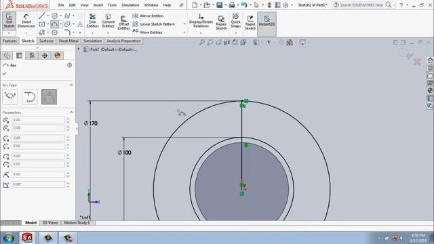This screenshot has width=434, height=244.
Task: Expand the Part3 flyout tree
Action: click(79, 49)
